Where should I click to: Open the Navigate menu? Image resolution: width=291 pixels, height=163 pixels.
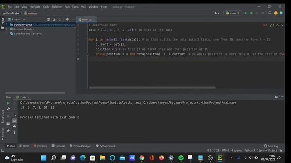35,7
